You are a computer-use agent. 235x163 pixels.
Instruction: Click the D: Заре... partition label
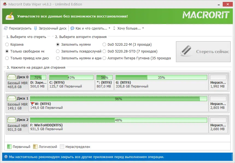click(x=38, y=83)
